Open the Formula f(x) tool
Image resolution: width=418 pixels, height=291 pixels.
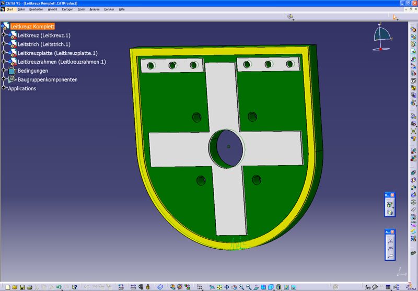pyautogui.click(x=368, y=287)
